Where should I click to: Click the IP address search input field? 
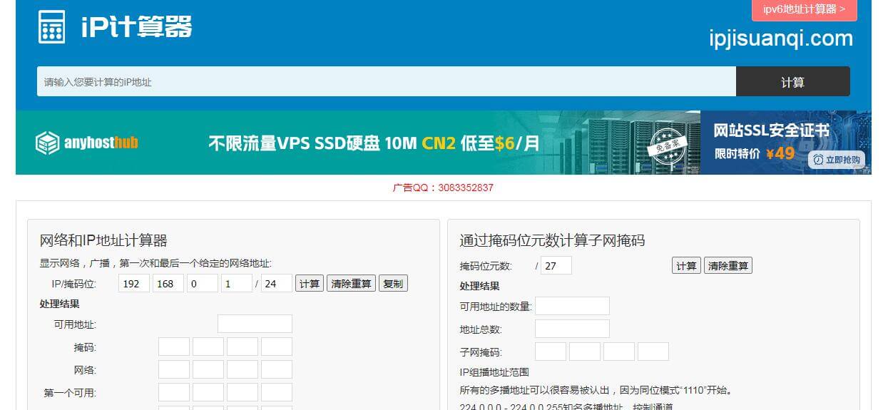point(386,81)
